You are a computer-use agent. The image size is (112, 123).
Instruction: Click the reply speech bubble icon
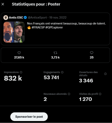pyautogui.click(x=92, y=53)
